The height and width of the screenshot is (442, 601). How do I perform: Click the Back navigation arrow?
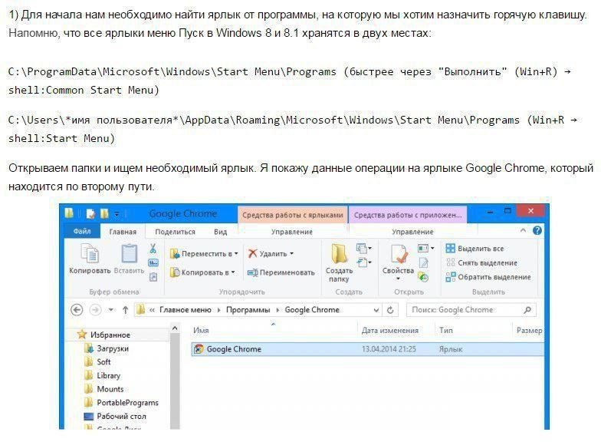[x=77, y=310]
